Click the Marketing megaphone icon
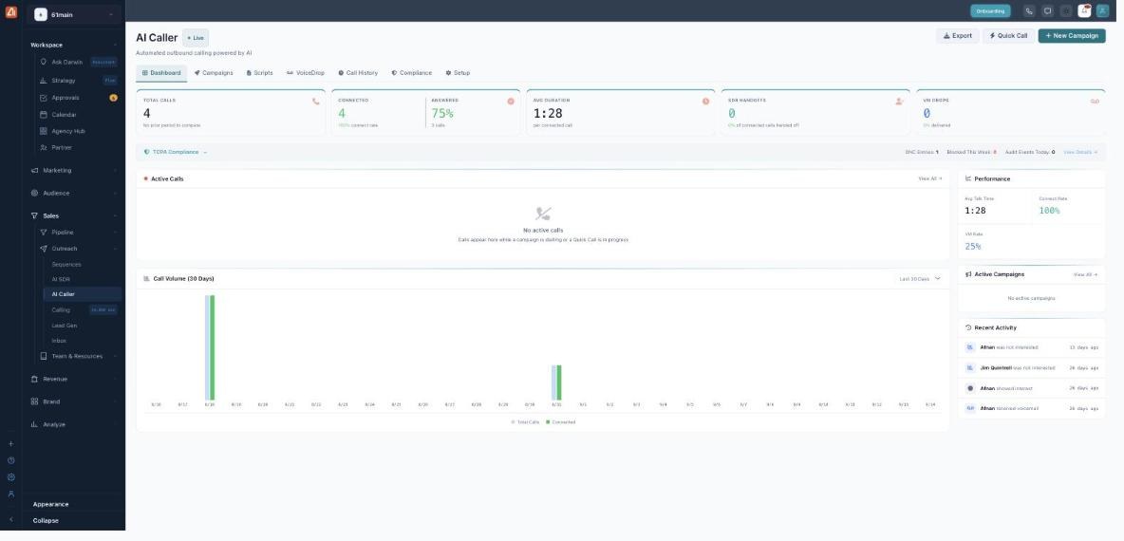 [34, 171]
